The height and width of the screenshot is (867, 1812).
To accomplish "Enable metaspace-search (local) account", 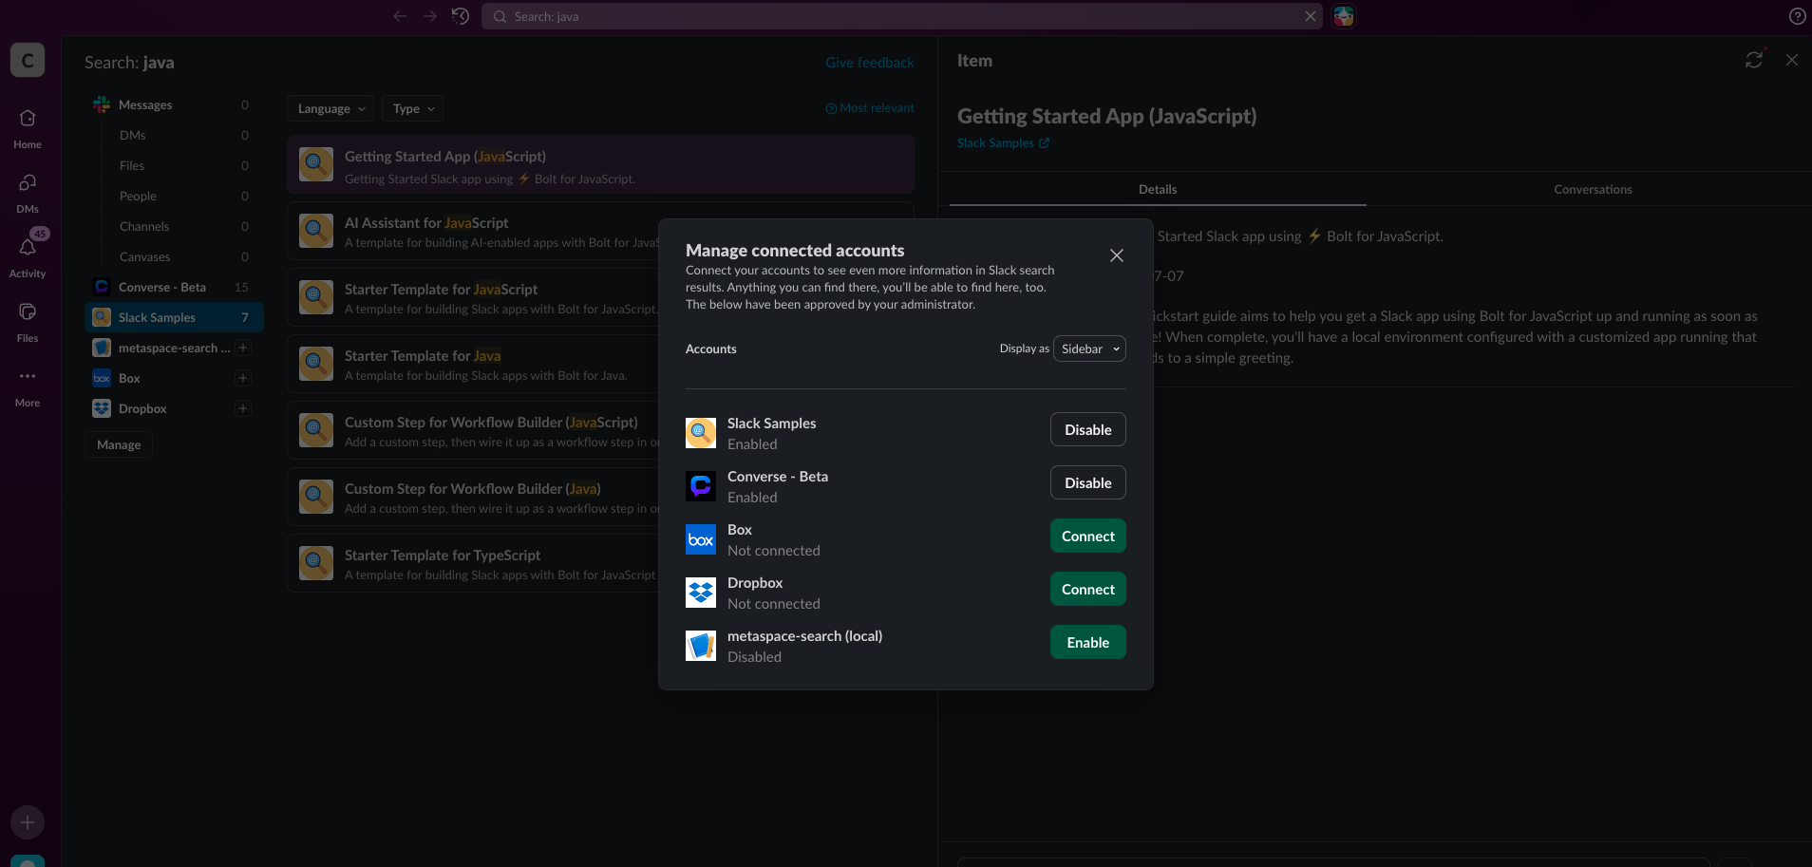I will (x=1087, y=642).
